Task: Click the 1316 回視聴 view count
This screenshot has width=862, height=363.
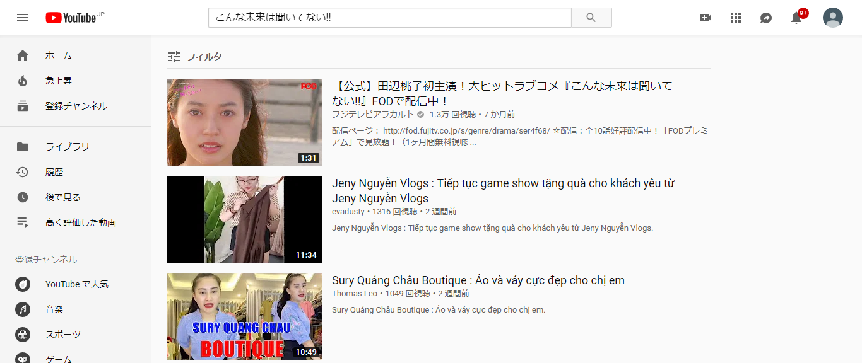Action: pos(394,212)
